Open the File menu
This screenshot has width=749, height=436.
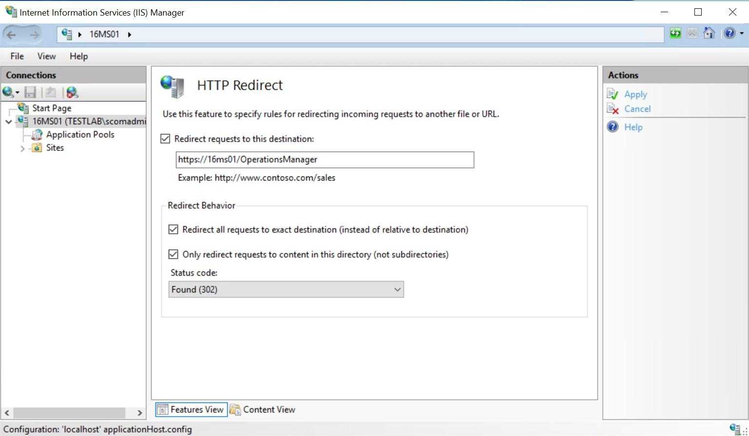(x=17, y=56)
